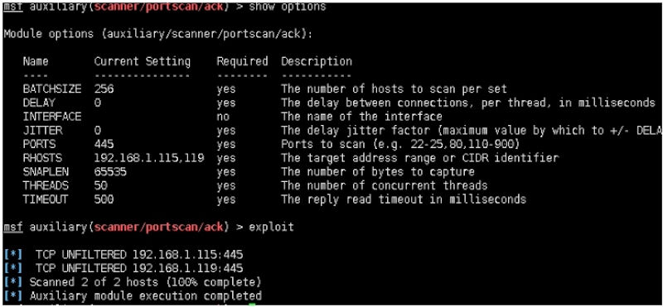Click the DELAY option description text

(x=468, y=103)
